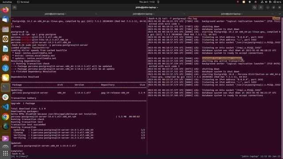
Task: Click the 'Transaction Summary' heading
Action: pyautogui.click(x=23, y=98)
